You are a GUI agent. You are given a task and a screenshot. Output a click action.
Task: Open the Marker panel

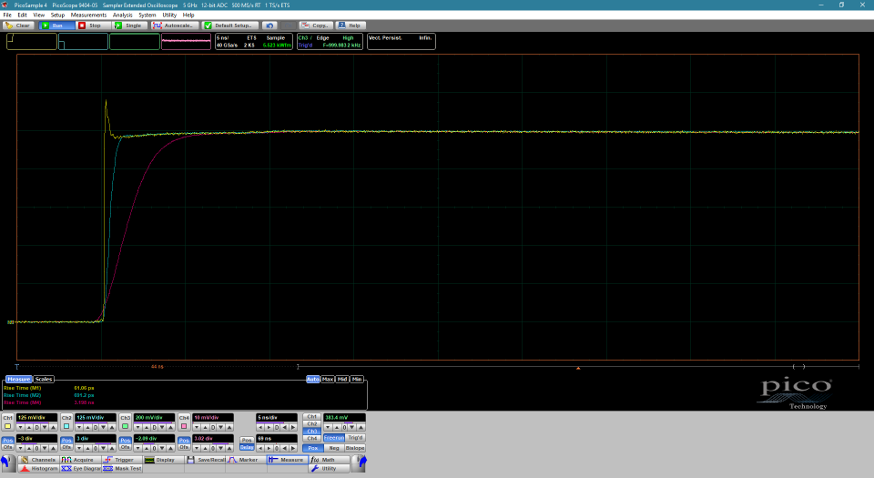click(x=243, y=460)
